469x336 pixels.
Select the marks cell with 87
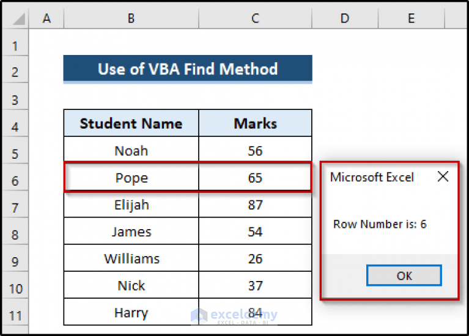pos(255,204)
